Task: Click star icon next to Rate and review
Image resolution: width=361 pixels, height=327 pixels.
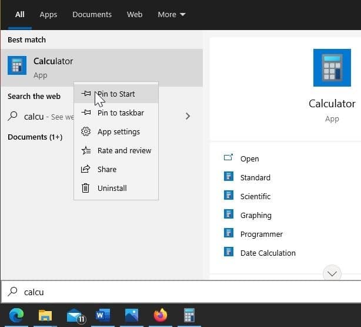Action: (x=86, y=150)
